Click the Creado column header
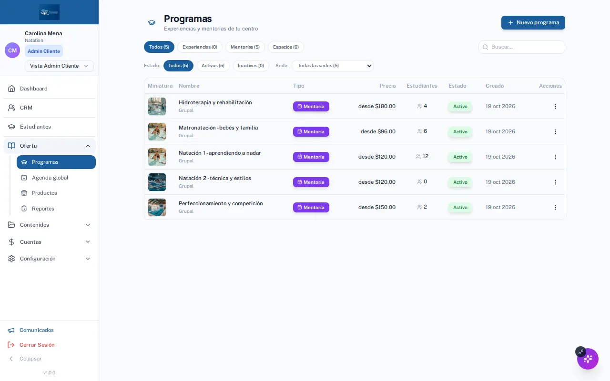Viewport: 610px width, 381px height. pos(495,86)
